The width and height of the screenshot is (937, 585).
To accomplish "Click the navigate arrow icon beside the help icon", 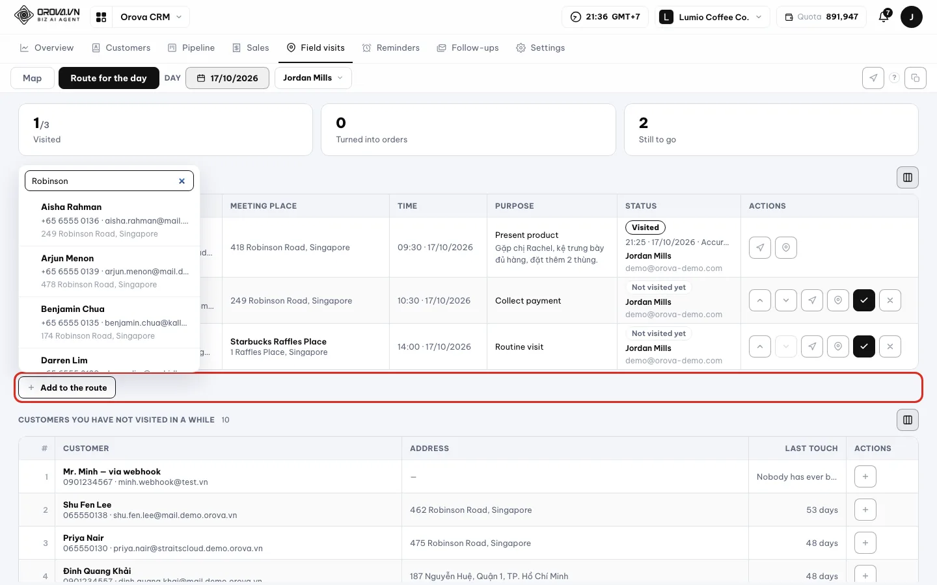I will tap(873, 78).
